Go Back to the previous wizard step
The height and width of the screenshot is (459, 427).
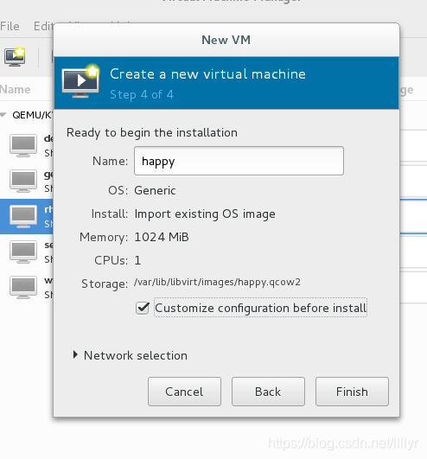pos(268,392)
